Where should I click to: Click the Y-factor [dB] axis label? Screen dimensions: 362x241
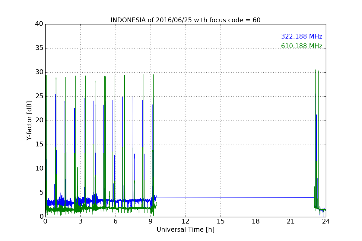click(29, 120)
